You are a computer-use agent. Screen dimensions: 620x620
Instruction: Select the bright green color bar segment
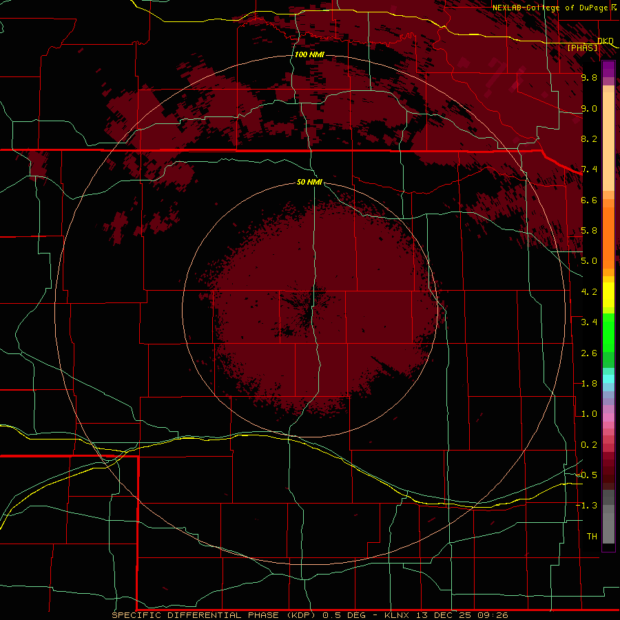[608, 332]
